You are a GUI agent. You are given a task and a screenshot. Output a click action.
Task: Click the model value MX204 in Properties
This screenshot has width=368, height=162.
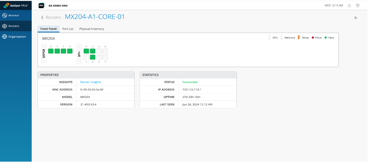pos(85,97)
